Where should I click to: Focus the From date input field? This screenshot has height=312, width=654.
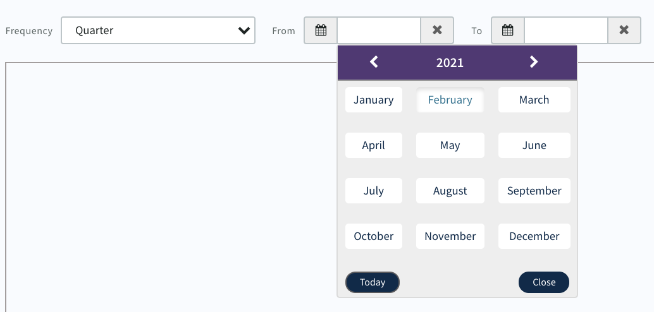tap(379, 30)
